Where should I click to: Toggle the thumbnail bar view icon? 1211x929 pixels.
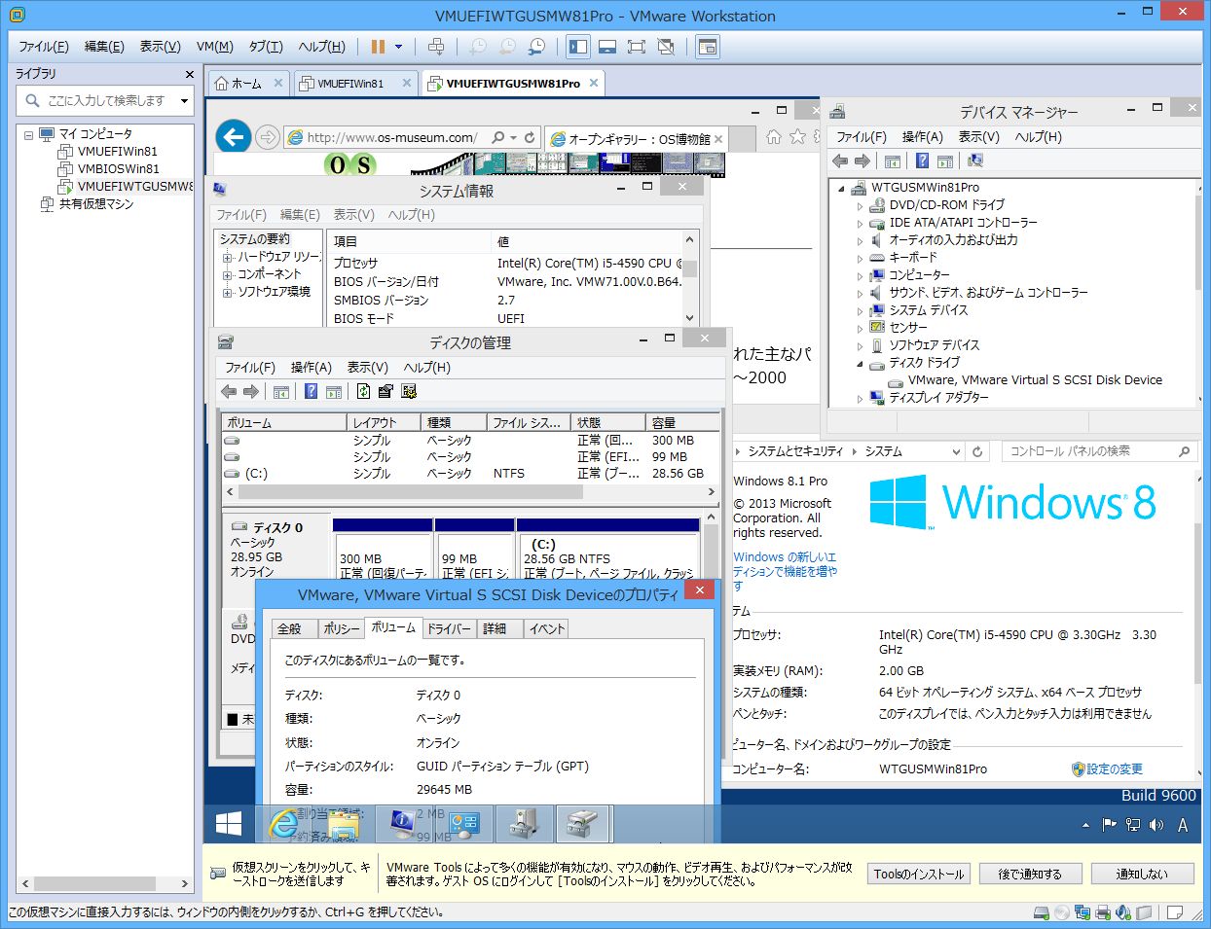click(607, 46)
